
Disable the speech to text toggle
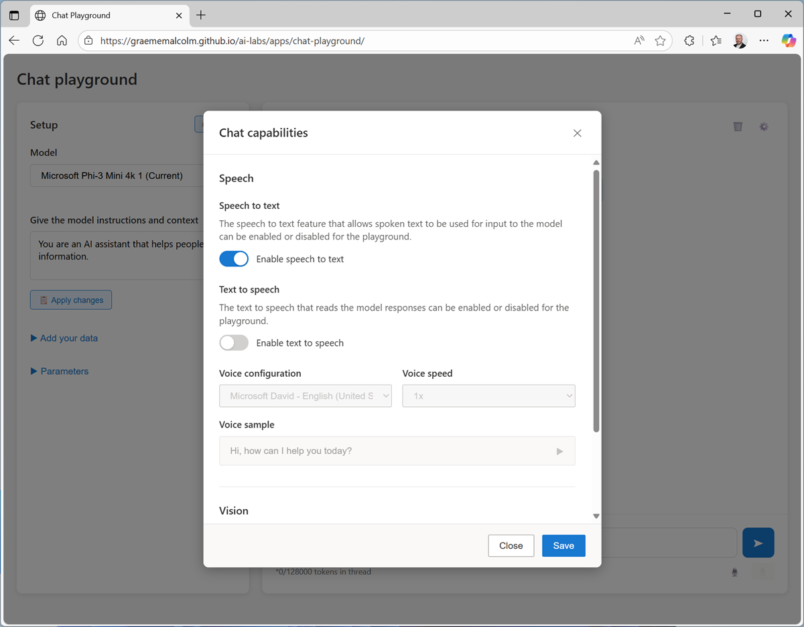point(234,259)
